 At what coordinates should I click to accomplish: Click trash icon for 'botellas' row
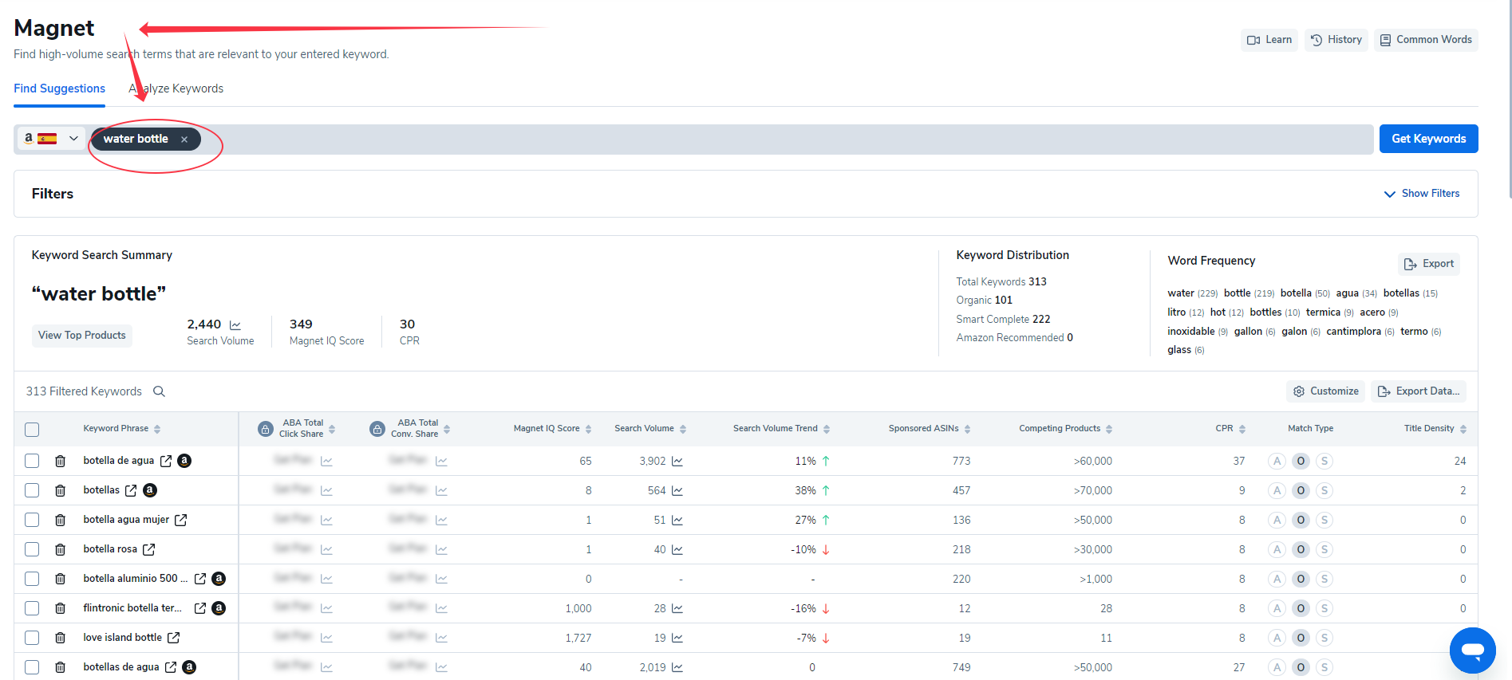point(60,490)
